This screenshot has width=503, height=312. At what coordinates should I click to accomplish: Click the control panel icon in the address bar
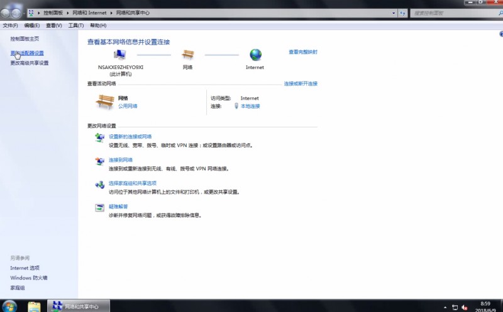[31, 13]
